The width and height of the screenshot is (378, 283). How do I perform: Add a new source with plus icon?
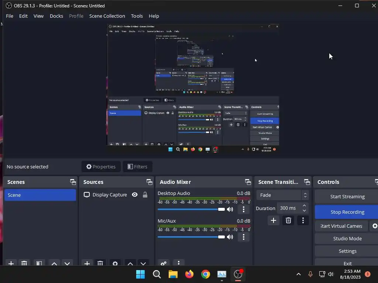87,263
